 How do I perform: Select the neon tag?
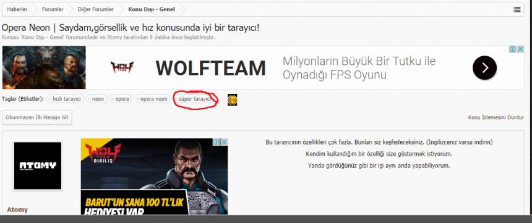[x=96, y=99]
